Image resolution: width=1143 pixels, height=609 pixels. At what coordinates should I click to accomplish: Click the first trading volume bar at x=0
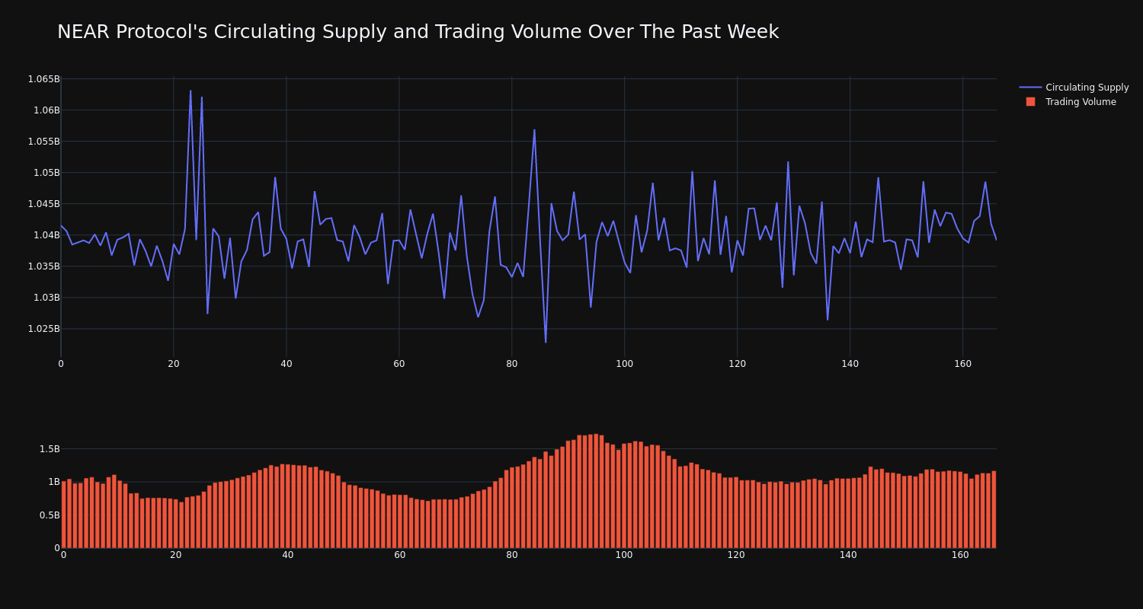click(x=63, y=515)
